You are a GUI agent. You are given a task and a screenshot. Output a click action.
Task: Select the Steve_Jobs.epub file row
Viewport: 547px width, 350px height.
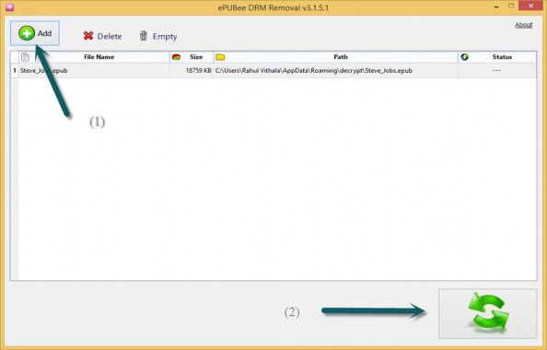pyautogui.click(x=273, y=71)
